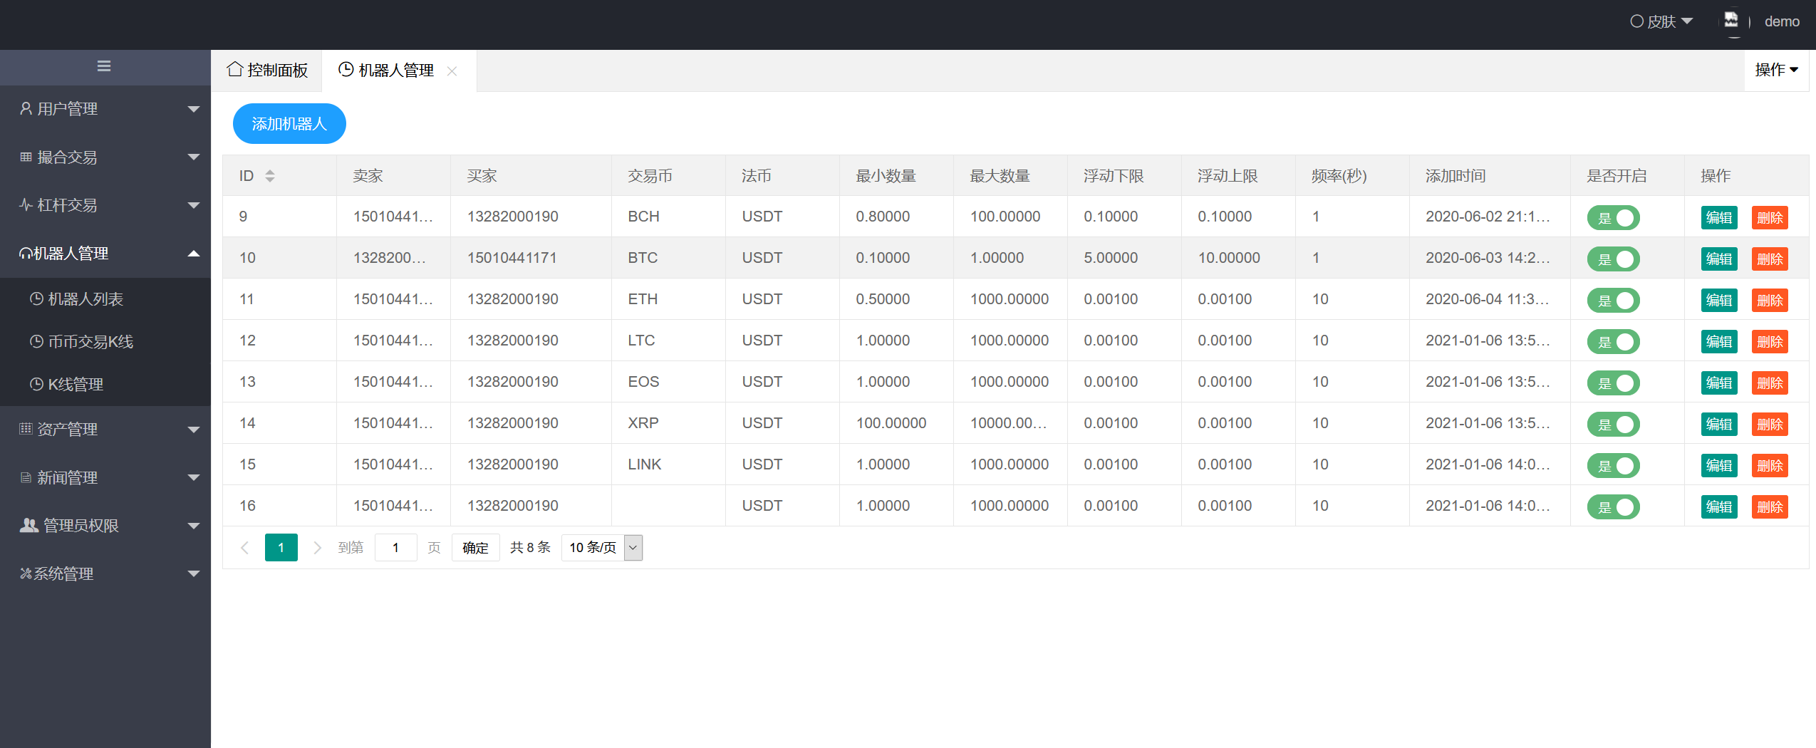Click clock icon beside 机器人列表
1816x748 pixels.
click(36, 298)
